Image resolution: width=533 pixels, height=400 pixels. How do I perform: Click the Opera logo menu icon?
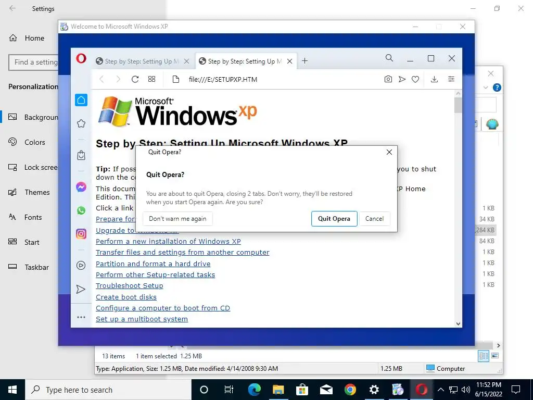tap(81, 58)
